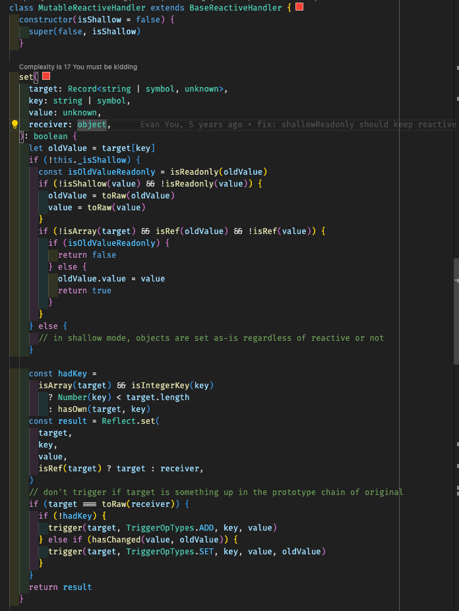This screenshot has height=611, width=459.
Task: Click the MutableReactiveHandler class name
Action: click(x=92, y=7)
